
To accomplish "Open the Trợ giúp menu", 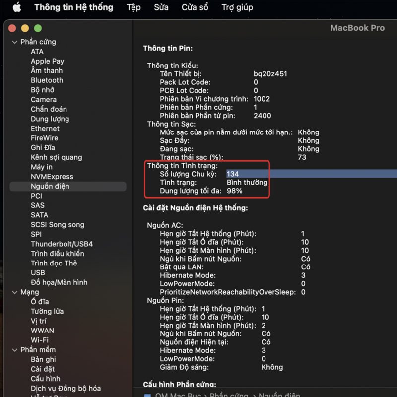I will (237, 7).
